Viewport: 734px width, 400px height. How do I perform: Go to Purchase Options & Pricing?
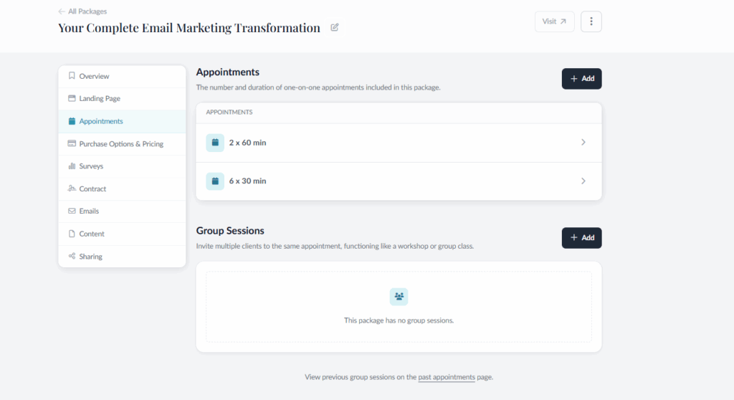122,143
